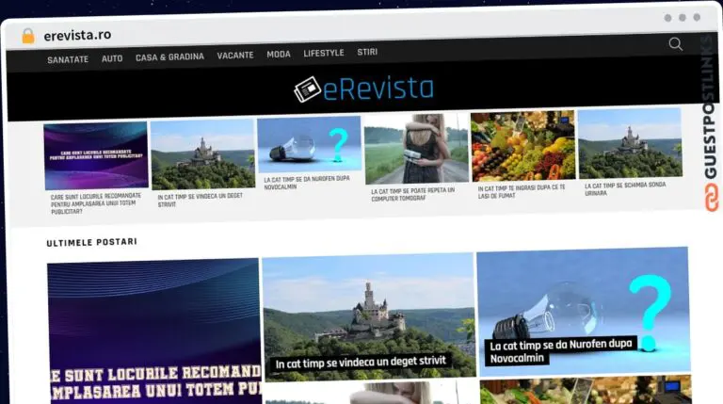Open small castle thumbnail above deget strivit
Screen dimensions: 723x404
coord(203,154)
